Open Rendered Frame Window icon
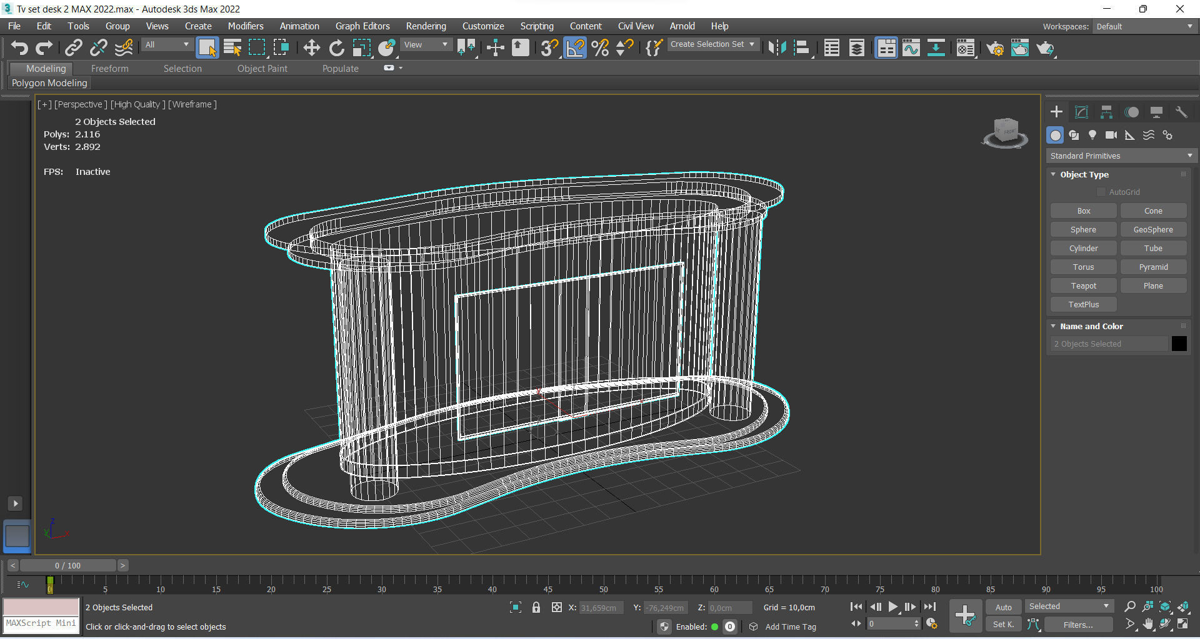The width and height of the screenshot is (1200, 639). [x=1020, y=48]
